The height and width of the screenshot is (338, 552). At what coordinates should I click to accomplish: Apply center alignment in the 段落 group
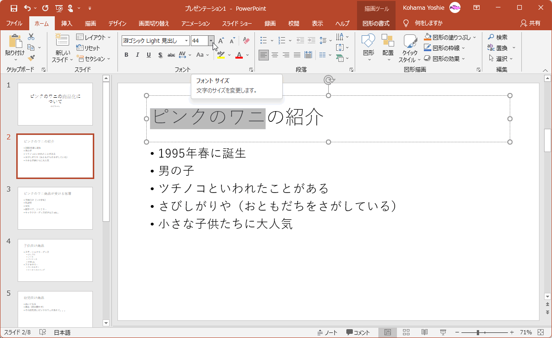pos(274,55)
